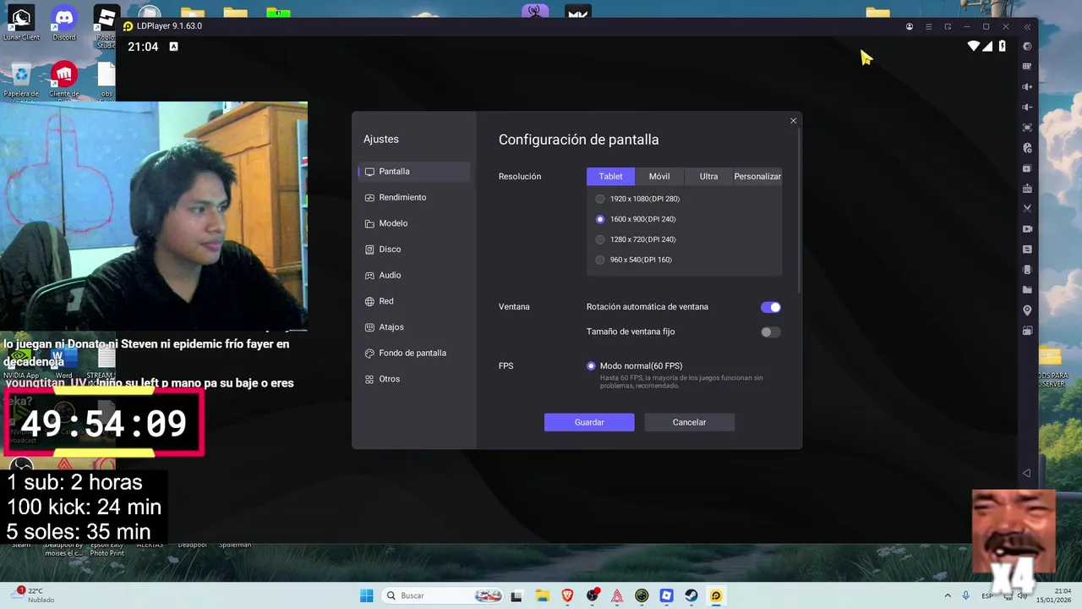The height and width of the screenshot is (609, 1082).
Task: Open shared folder icon in LDPlayer sidebar
Action: 1027,290
